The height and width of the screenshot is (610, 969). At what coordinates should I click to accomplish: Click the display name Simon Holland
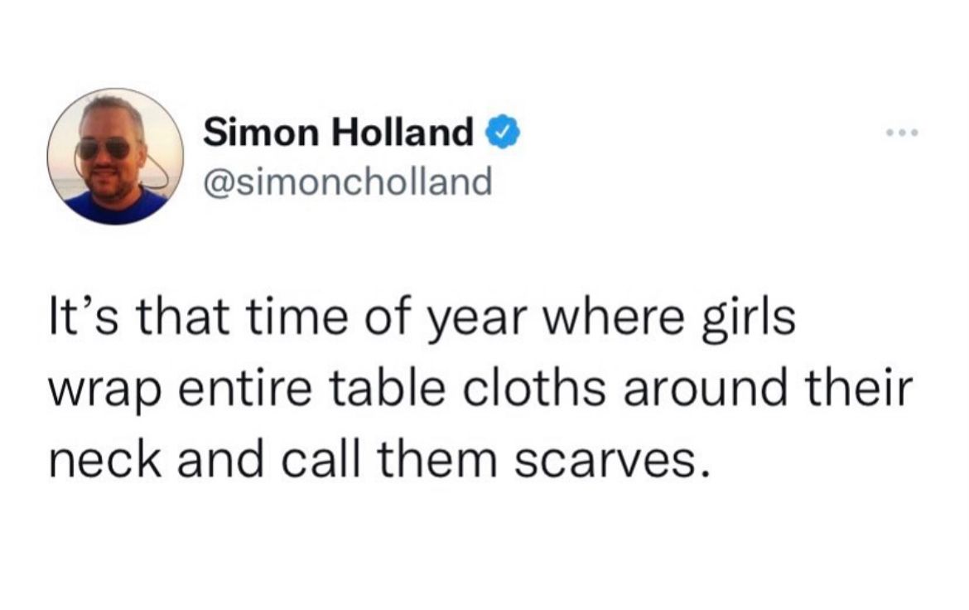pyautogui.click(x=338, y=132)
